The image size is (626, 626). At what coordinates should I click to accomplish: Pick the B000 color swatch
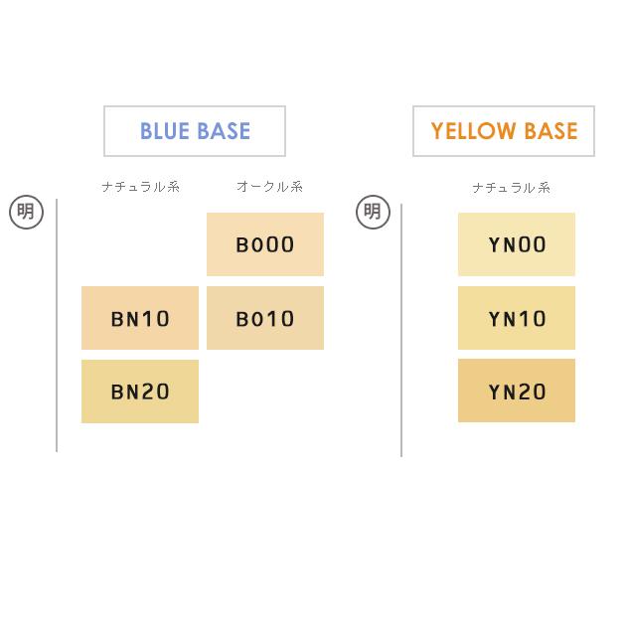point(265,244)
